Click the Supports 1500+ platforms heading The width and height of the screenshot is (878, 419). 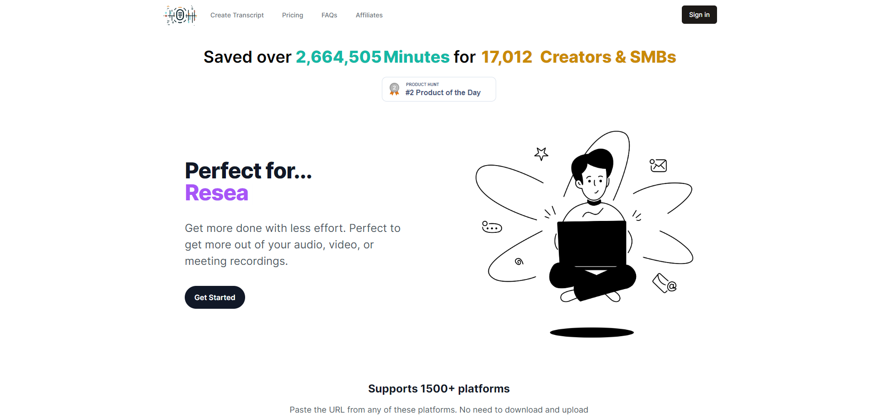[439, 389]
